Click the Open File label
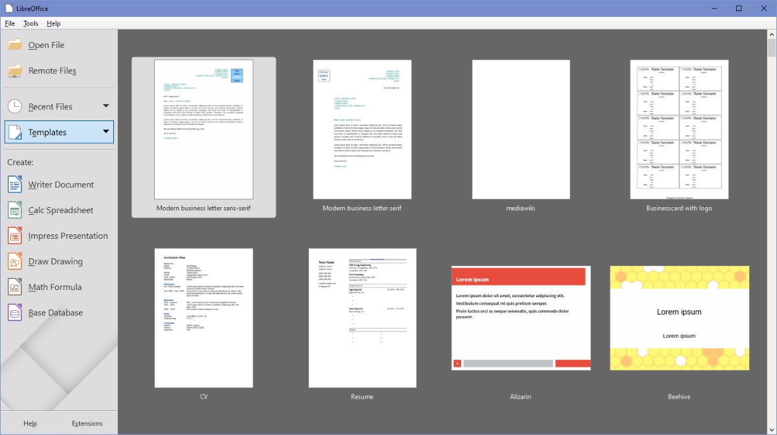The width and height of the screenshot is (777, 435). (x=46, y=45)
